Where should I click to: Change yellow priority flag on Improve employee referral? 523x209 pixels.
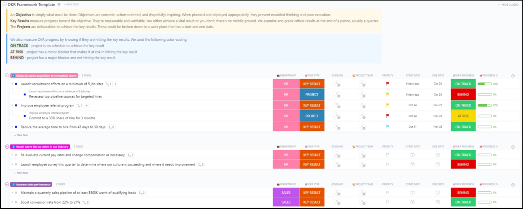388,105
